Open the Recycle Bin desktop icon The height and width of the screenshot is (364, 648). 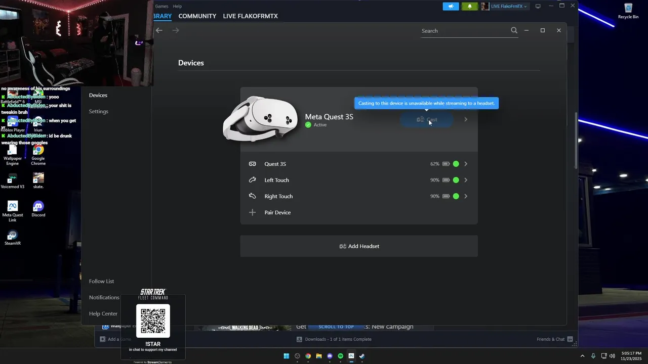(628, 11)
